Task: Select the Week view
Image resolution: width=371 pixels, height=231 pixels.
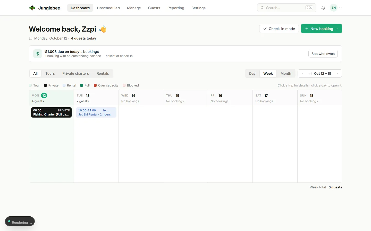Action: [x=268, y=73]
